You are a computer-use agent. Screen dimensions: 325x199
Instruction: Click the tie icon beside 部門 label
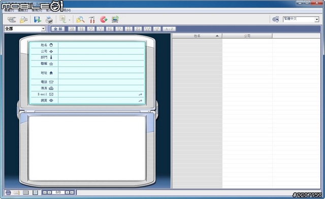(51, 57)
